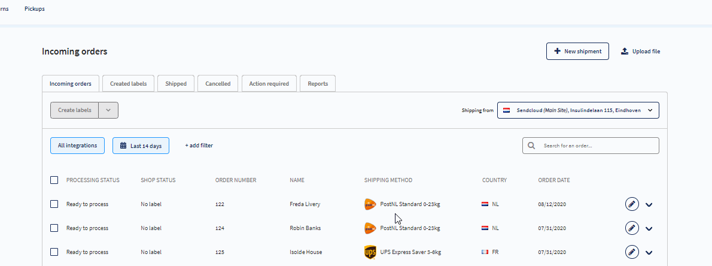Sort by SHOP STATUS column header
Screen dimensions: 712x266
158,180
